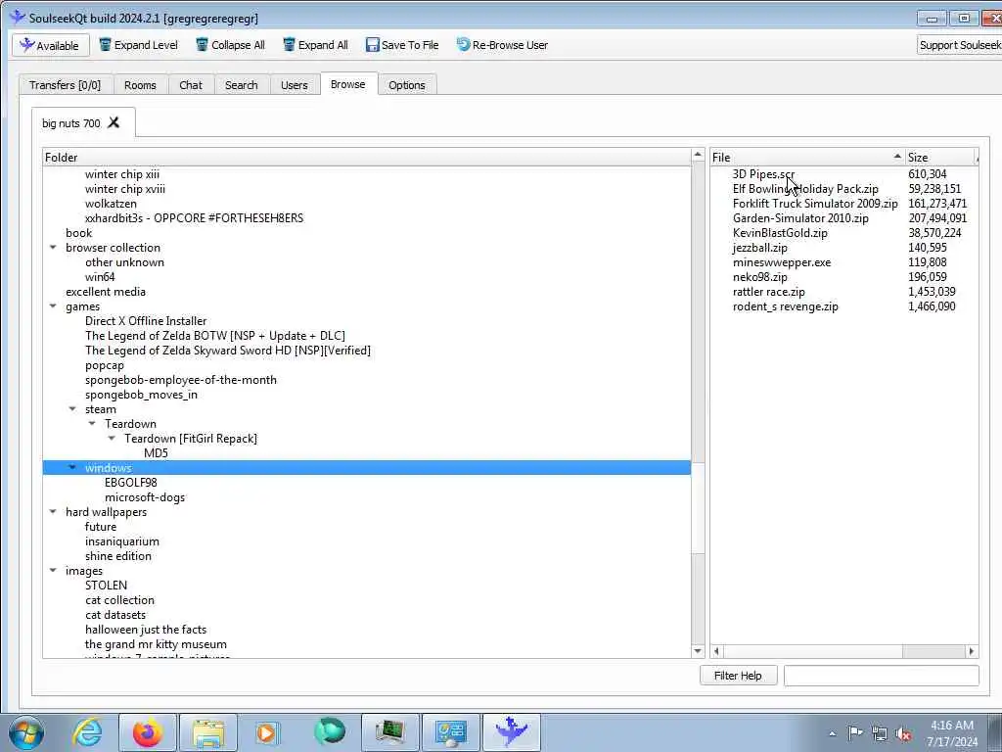Click the file list horizontal scrollbar thumb

(813, 651)
